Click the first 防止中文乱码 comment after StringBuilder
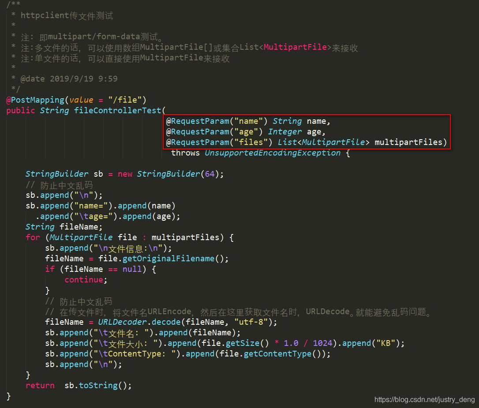 pos(59,185)
